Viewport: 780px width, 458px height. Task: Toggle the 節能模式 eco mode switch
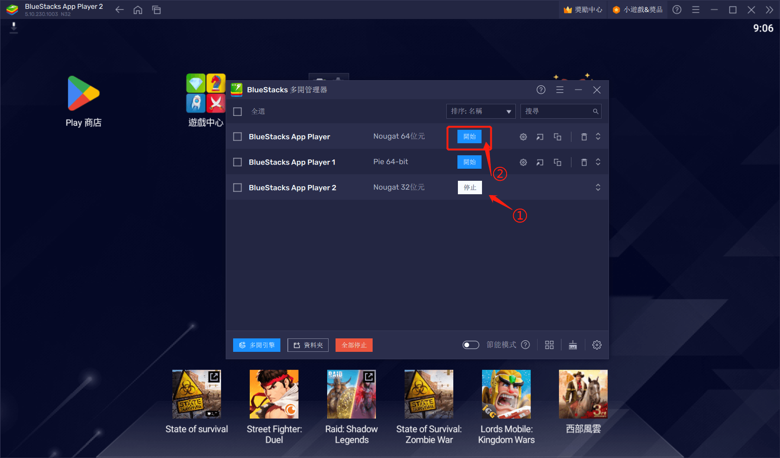(471, 345)
